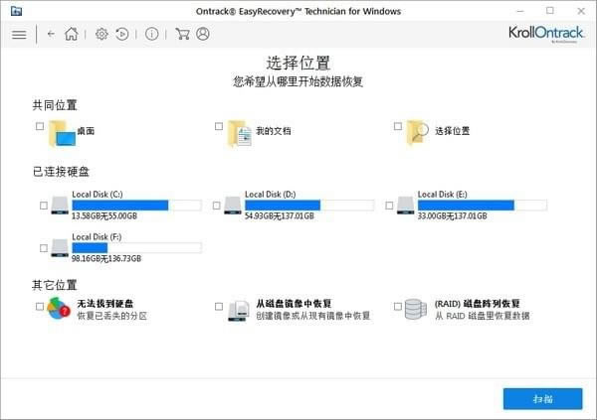Check the 我的文档 checkbox
Image resolution: width=597 pixels, height=420 pixels.
point(219,127)
